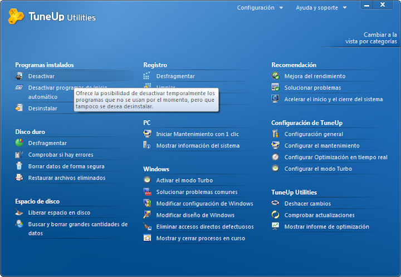Start Iniciar Mantenimiento con 1 clic
The height and width of the screenshot is (277, 401).
197,134
